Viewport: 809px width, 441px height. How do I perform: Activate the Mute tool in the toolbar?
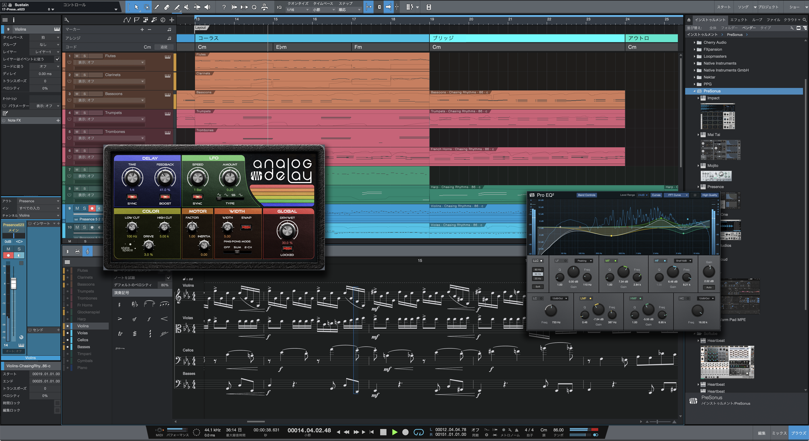[187, 7]
